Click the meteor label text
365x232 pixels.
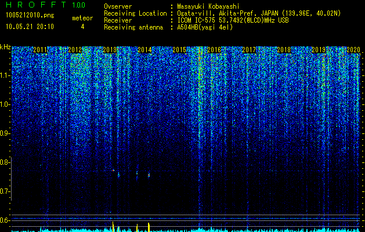point(82,18)
